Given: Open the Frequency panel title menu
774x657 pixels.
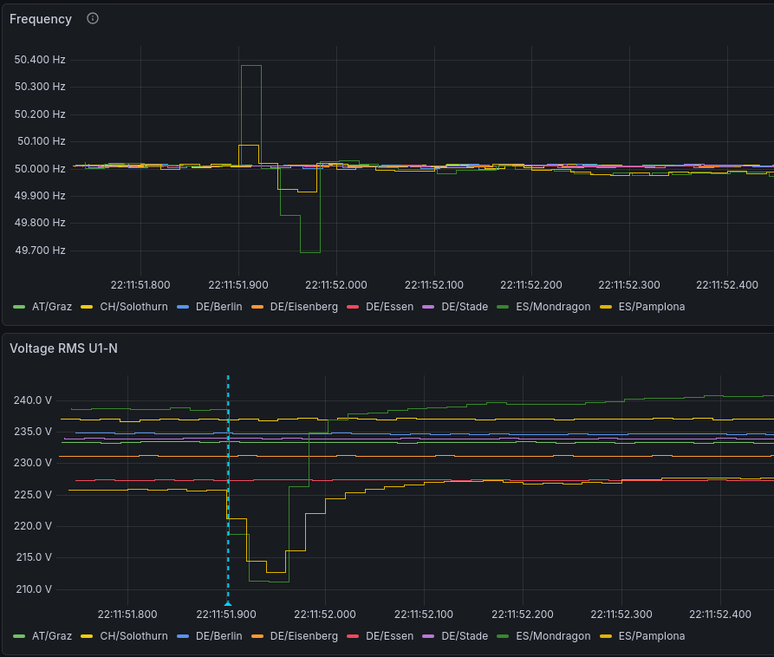Looking at the screenshot, I should pos(41,19).
